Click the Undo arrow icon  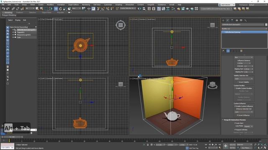tap(3, 8)
